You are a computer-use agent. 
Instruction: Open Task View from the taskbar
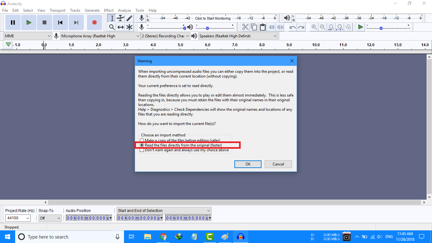pyautogui.click(x=132, y=237)
